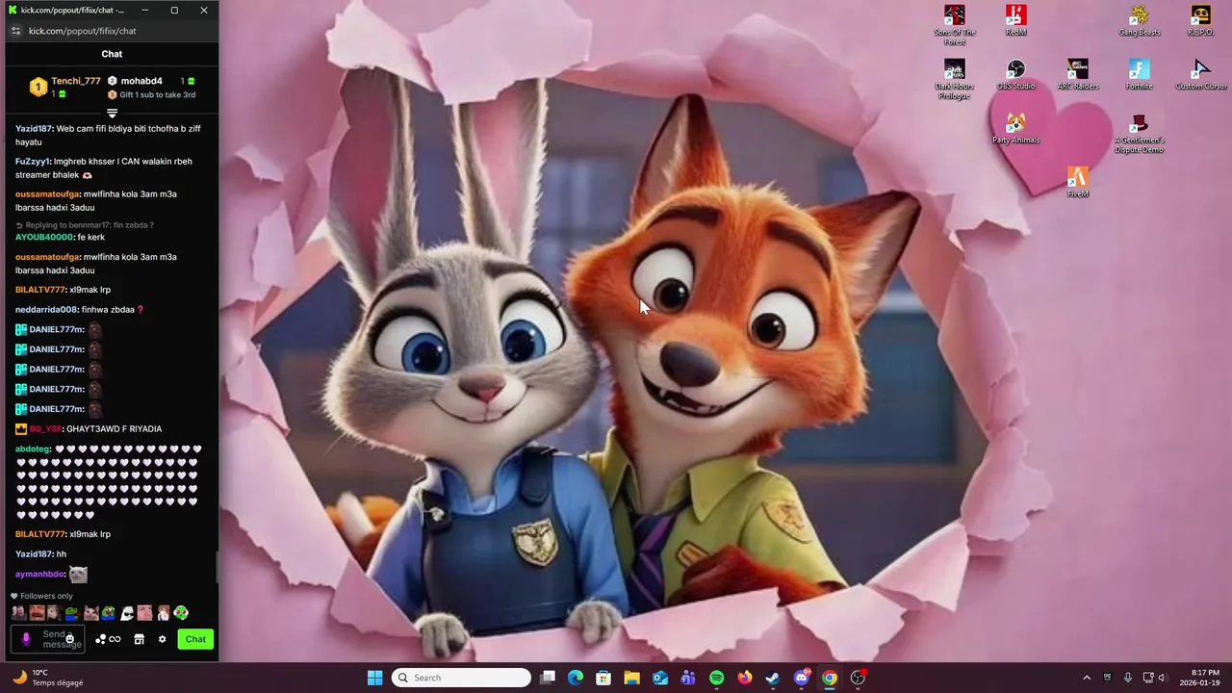Open the shop storefront icon in chat
The width and height of the screenshot is (1232, 693).
pos(139,639)
